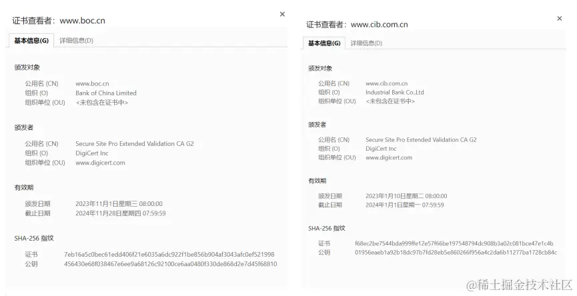Open 详细信息(D) tab in boc.cn viewer
Viewport: 577px width, 296px height.
pyautogui.click(x=76, y=41)
